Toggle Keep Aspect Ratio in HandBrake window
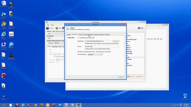191x107 pixels. coord(54,57)
